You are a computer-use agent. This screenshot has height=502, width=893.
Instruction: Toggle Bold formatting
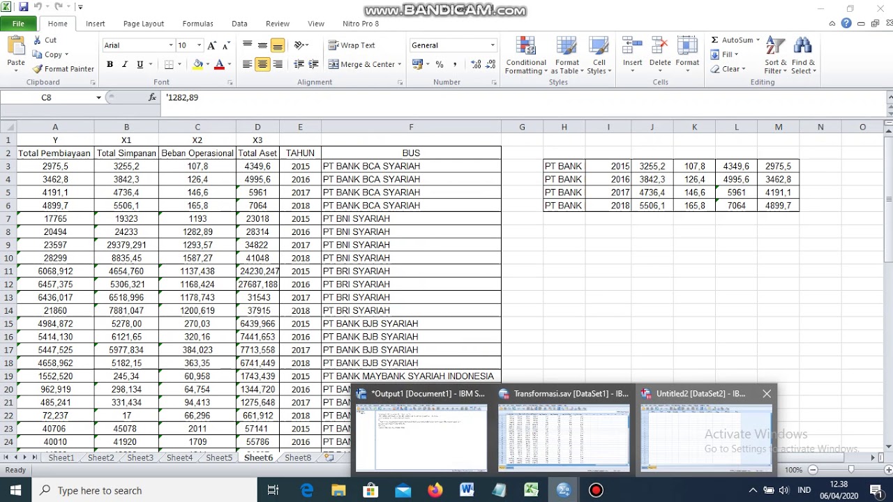tap(110, 64)
